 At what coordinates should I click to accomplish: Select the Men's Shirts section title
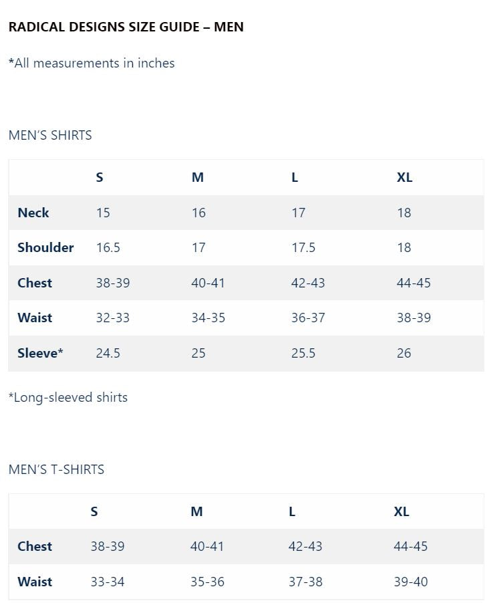click(50, 135)
